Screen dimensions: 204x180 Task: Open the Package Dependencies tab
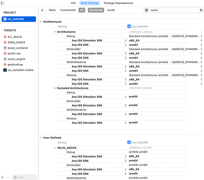[x=119, y=3]
